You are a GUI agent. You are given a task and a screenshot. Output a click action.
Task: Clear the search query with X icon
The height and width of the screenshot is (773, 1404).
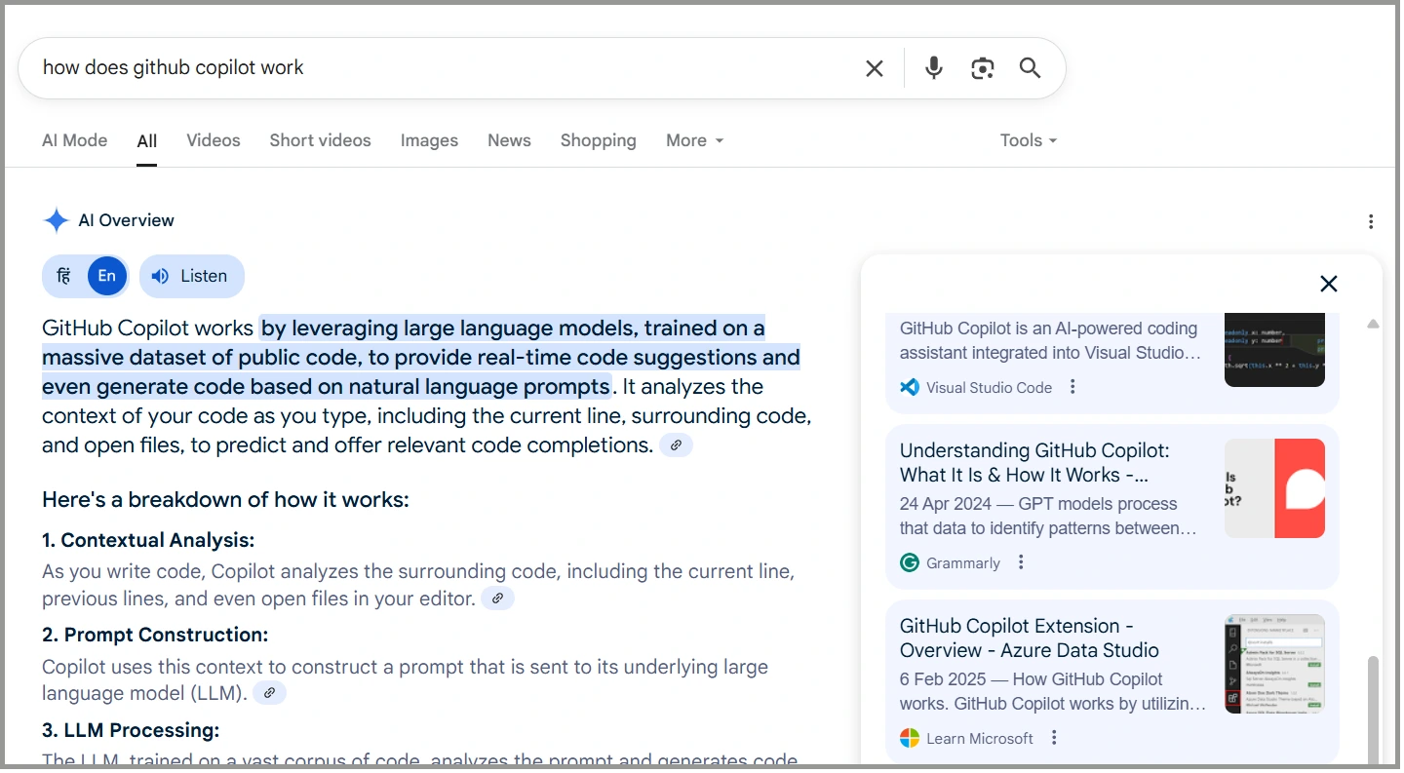click(x=875, y=68)
